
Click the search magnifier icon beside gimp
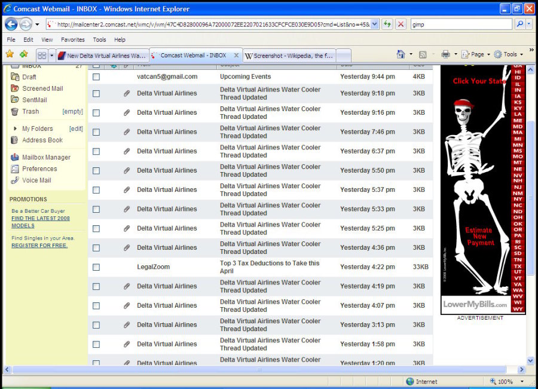(x=520, y=24)
